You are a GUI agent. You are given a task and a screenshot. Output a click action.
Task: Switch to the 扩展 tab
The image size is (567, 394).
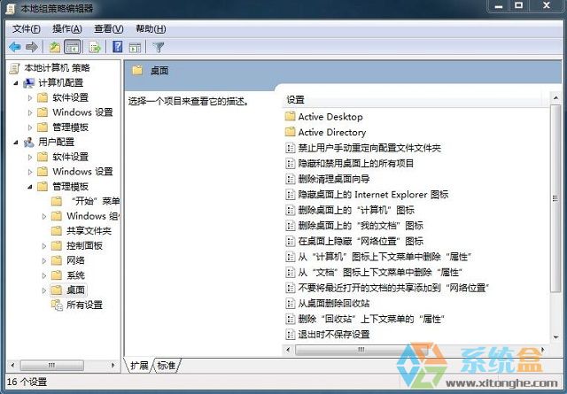(x=139, y=366)
